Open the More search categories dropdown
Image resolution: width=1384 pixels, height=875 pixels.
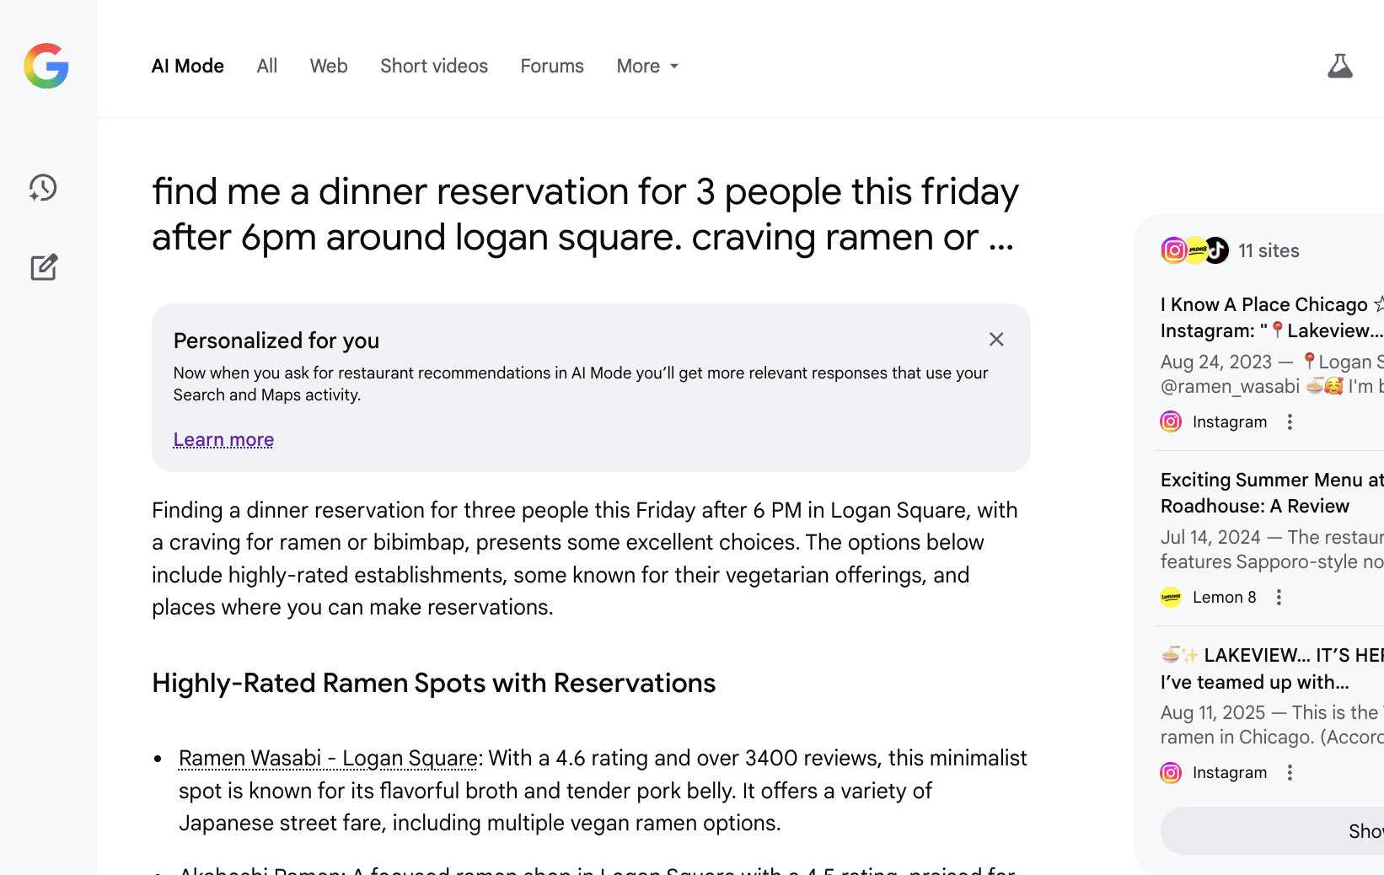point(646,66)
